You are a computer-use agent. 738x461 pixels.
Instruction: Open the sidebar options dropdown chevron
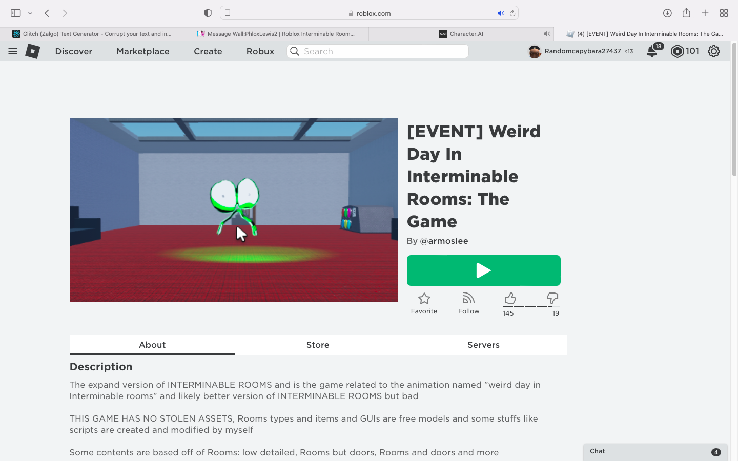pyautogui.click(x=30, y=13)
